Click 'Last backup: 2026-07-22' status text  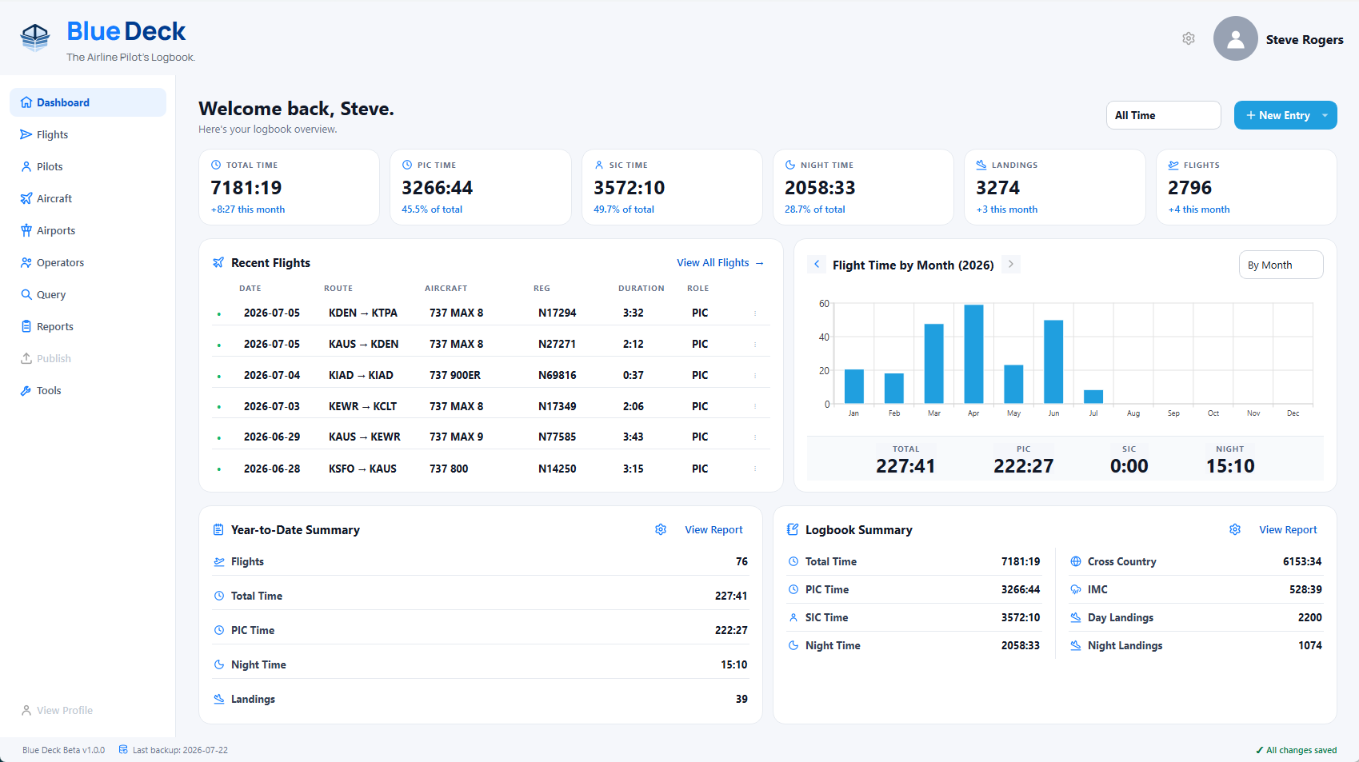tap(180, 750)
